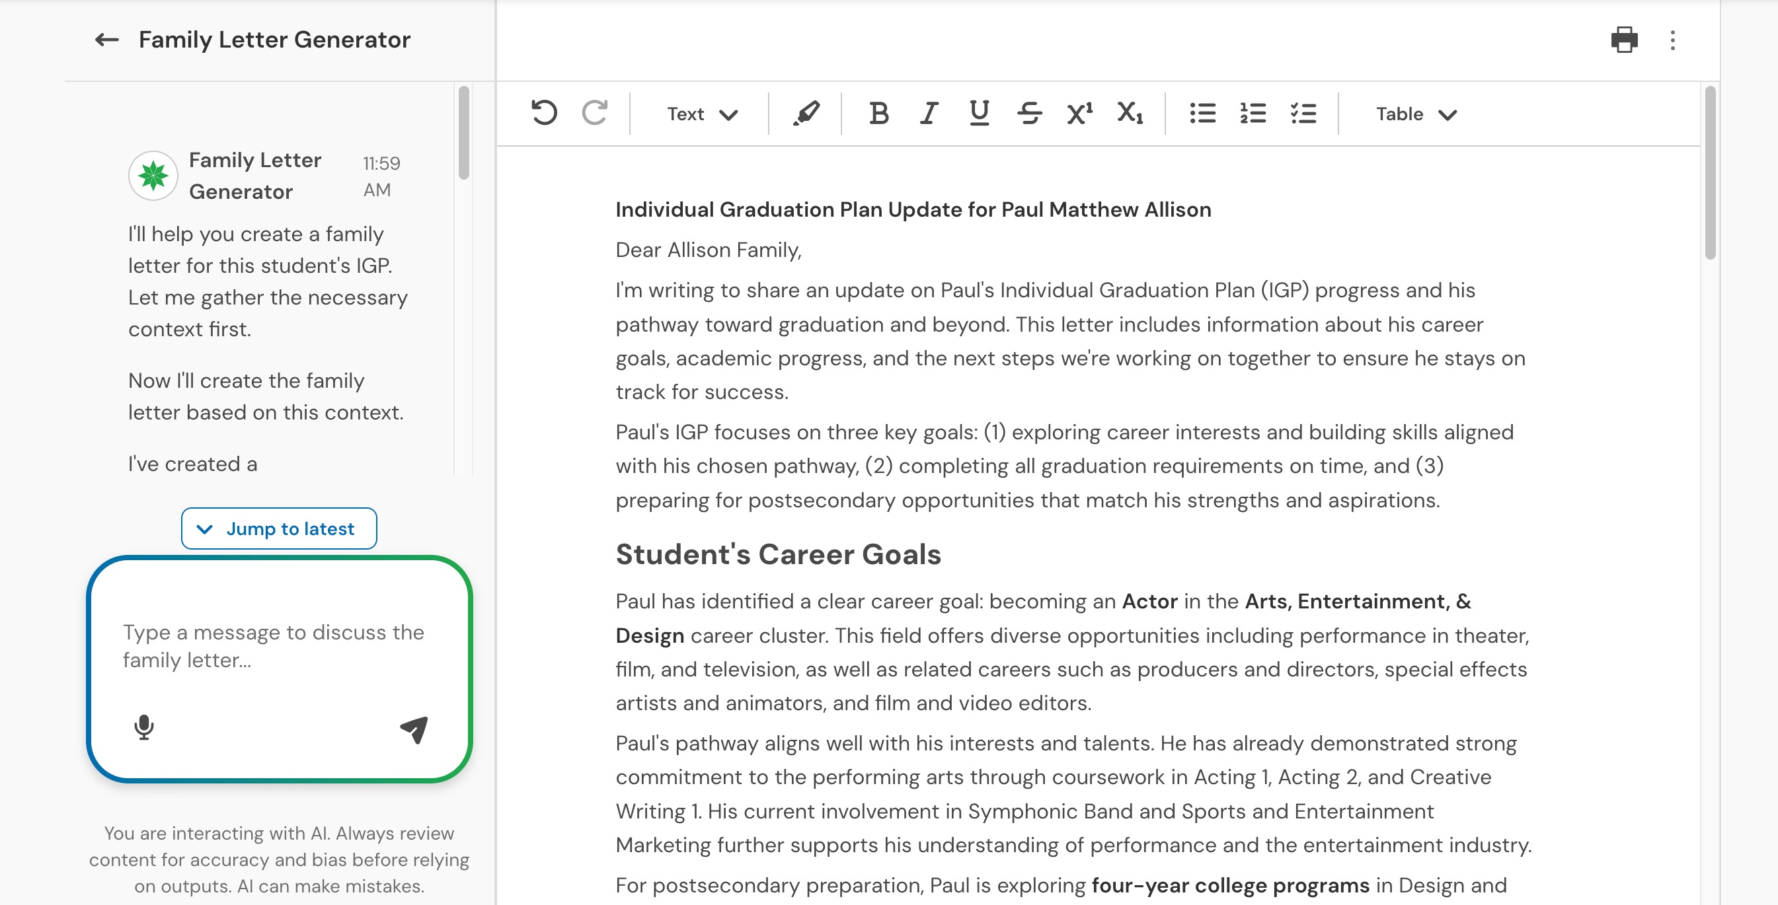Click the 'Family Letter Generator' page title
Image resolution: width=1778 pixels, height=905 pixels.
coord(275,40)
